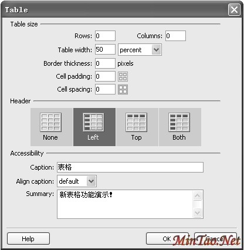Click into the Caption text box
This screenshot has height=250, width=244.
[130, 167]
